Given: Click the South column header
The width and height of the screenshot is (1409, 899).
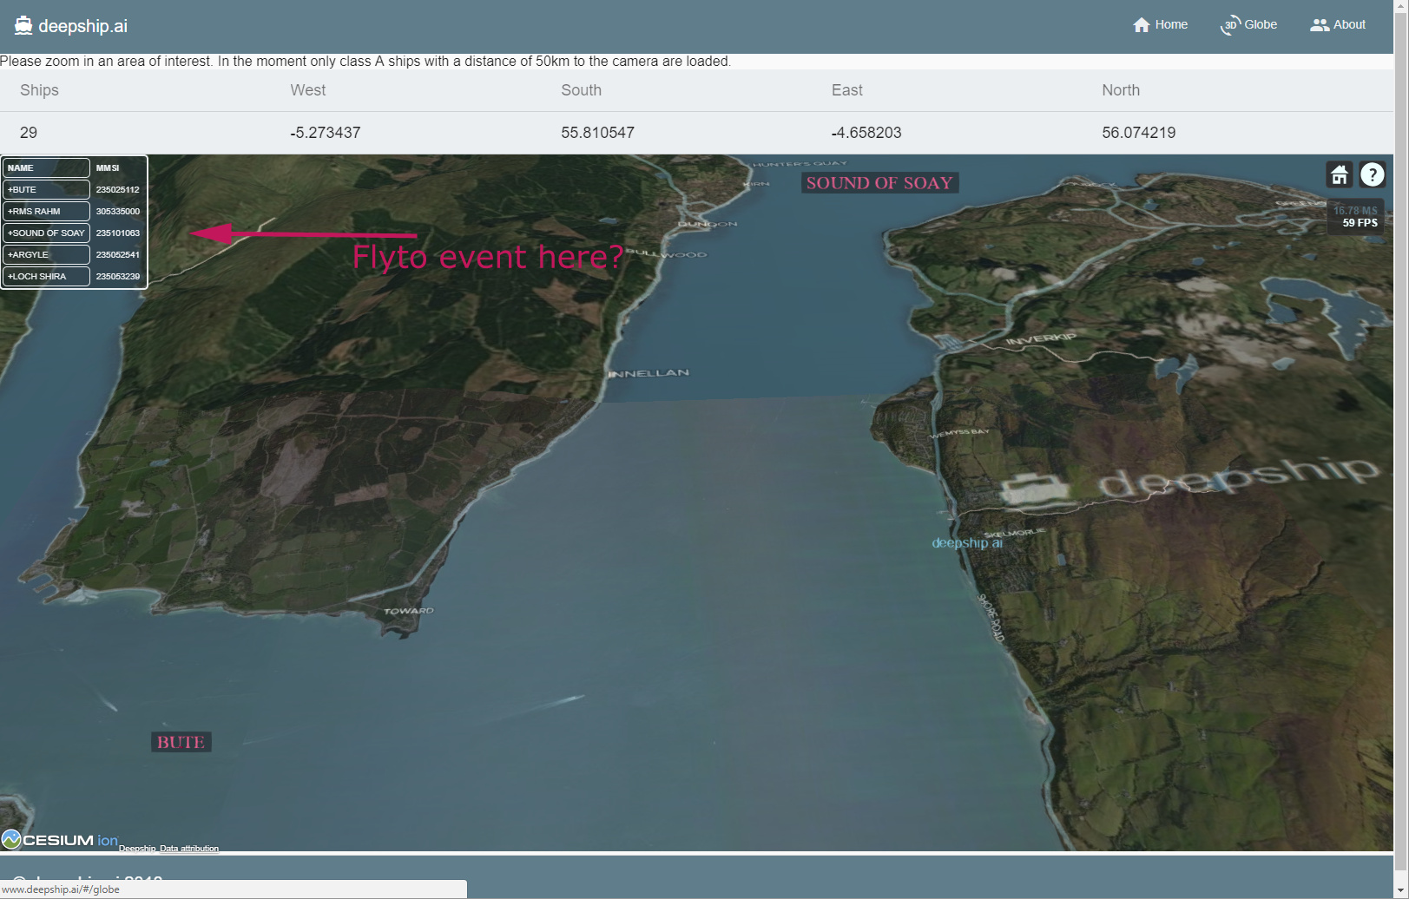Looking at the screenshot, I should 581,90.
